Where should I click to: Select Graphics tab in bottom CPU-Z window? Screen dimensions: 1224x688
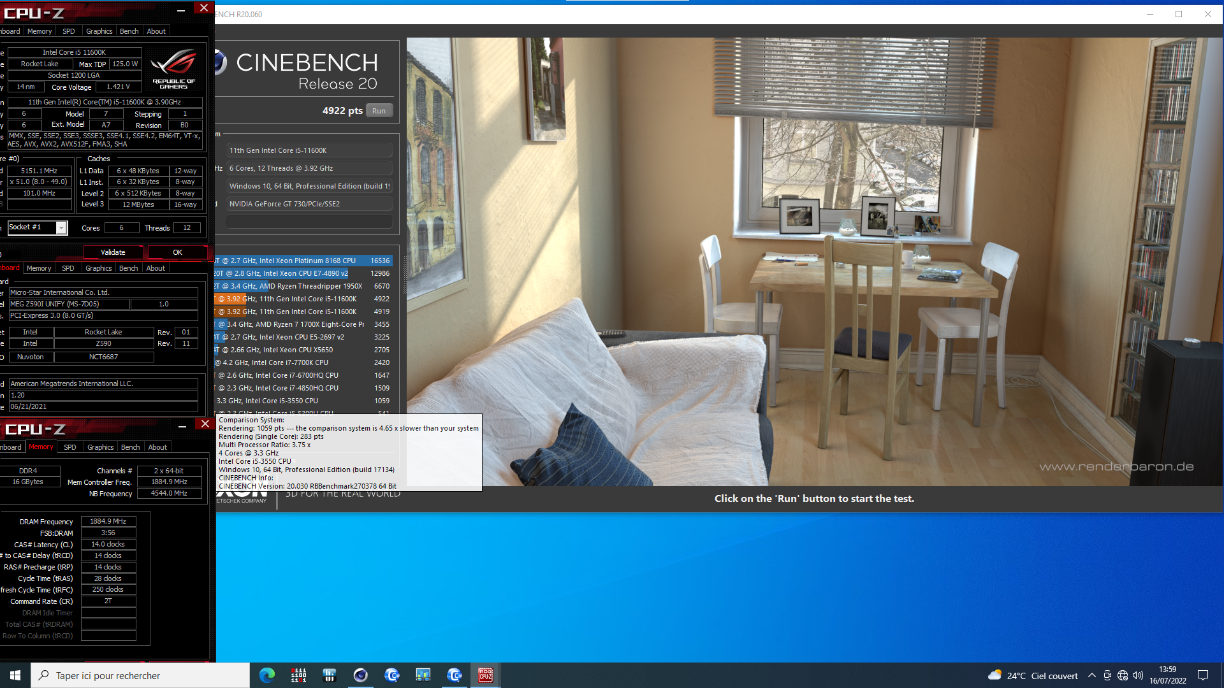[x=101, y=447]
